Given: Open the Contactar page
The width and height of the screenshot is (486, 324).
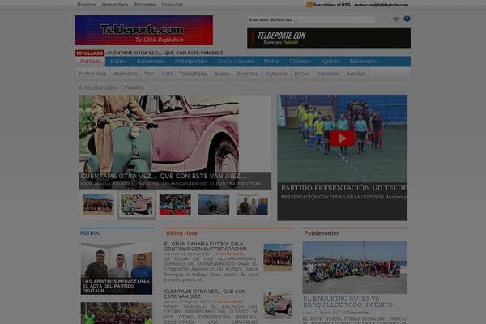Looking at the screenshot, I should pos(172,5).
